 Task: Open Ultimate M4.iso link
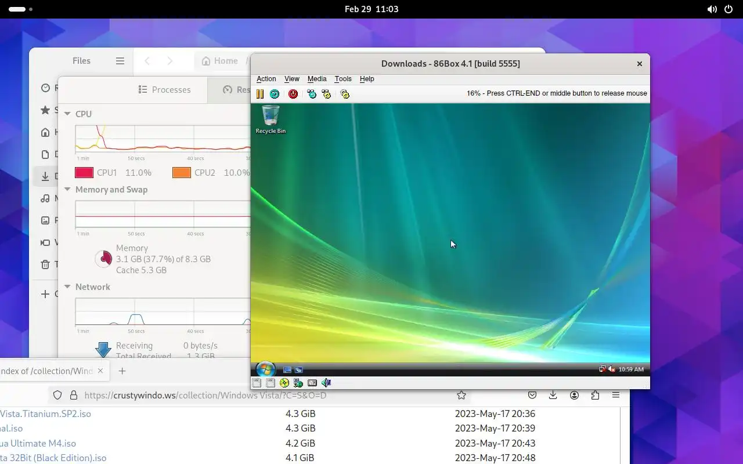click(x=38, y=444)
